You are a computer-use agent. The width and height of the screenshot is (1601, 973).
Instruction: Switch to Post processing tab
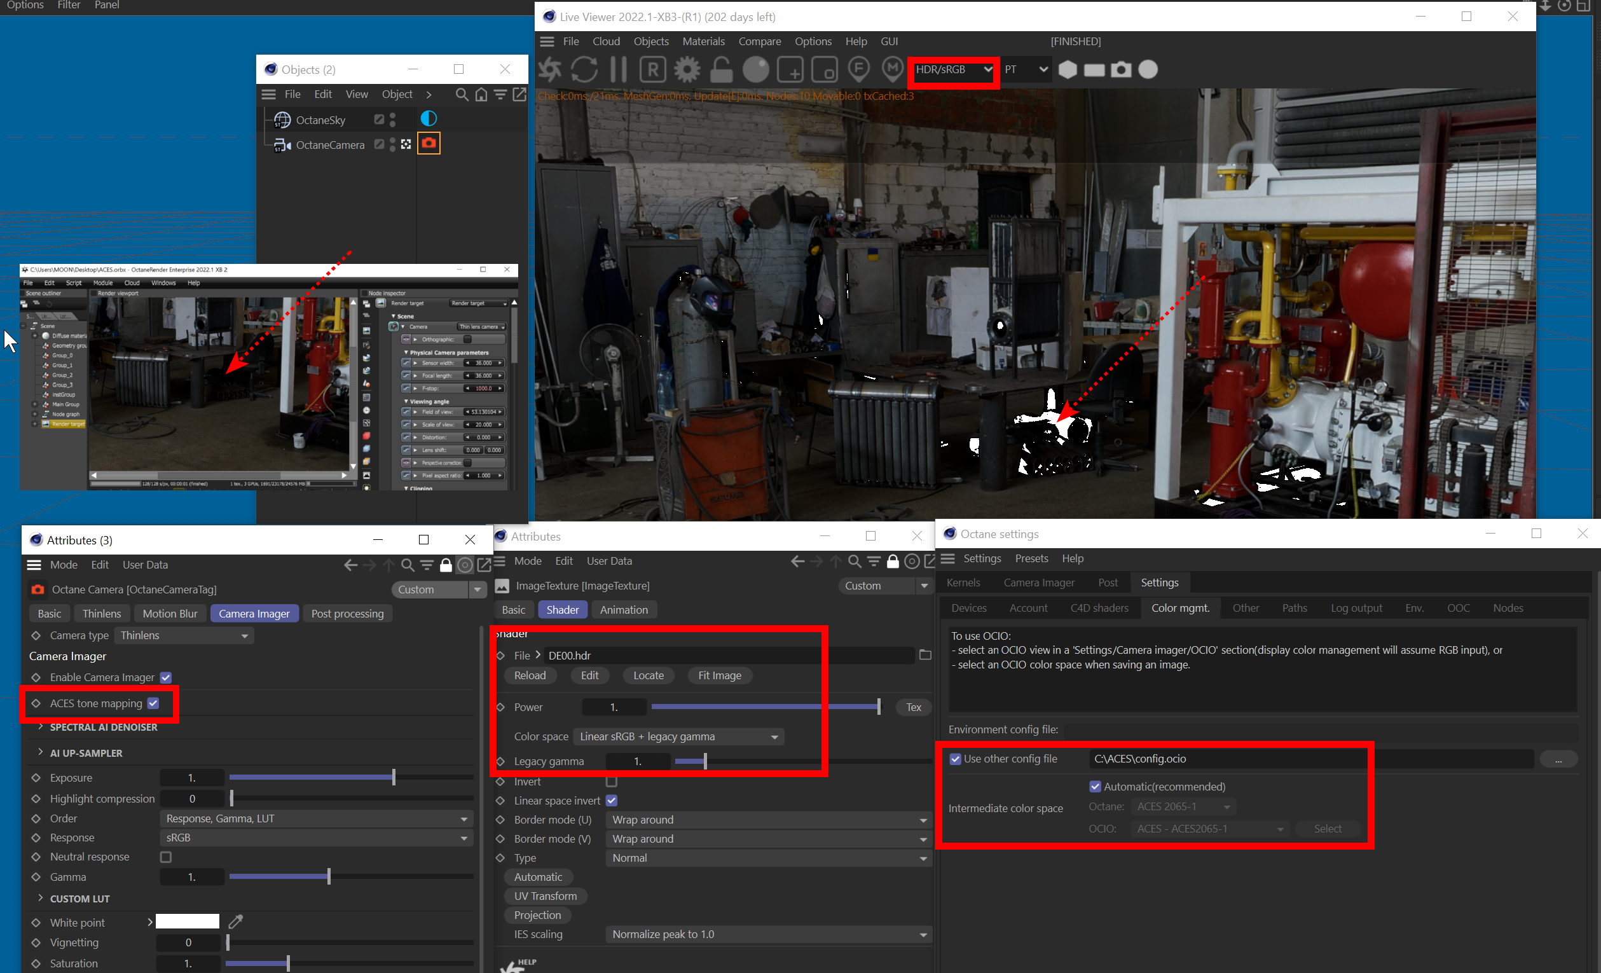coord(347,614)
